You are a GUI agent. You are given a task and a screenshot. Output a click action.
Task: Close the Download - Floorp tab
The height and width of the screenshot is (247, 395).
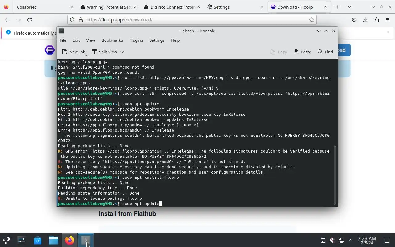coord(326,7)
